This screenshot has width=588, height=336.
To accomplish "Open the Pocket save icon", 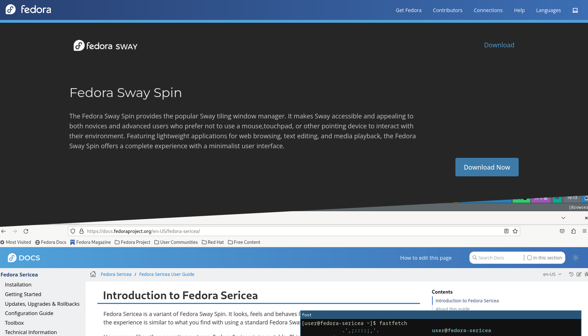I will point(562,231).
